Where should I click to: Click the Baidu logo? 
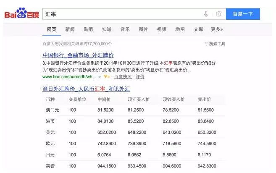click(22, 14)
